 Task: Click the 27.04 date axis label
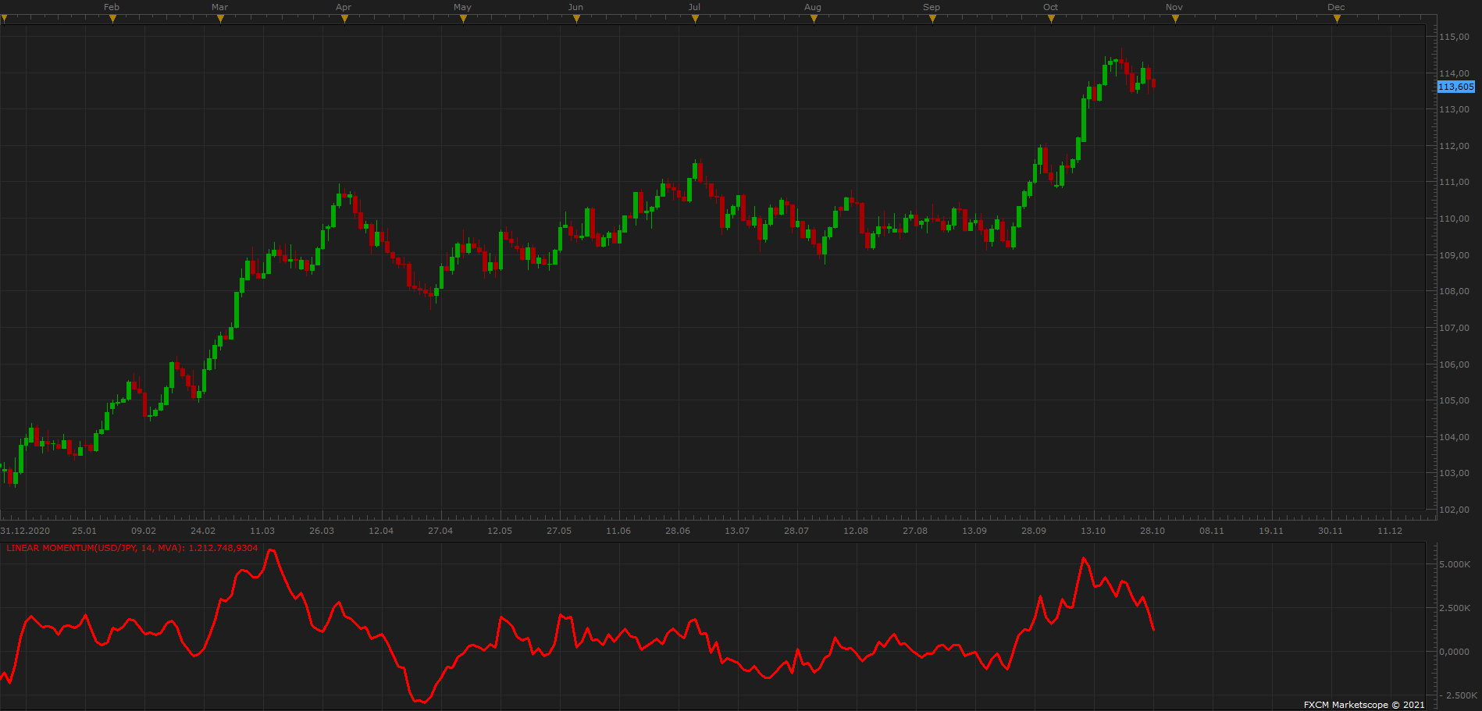[440, 531]
